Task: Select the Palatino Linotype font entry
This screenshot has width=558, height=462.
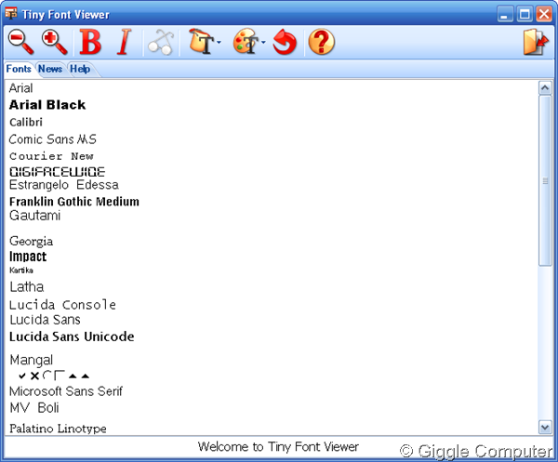Action: pos(58,429)
